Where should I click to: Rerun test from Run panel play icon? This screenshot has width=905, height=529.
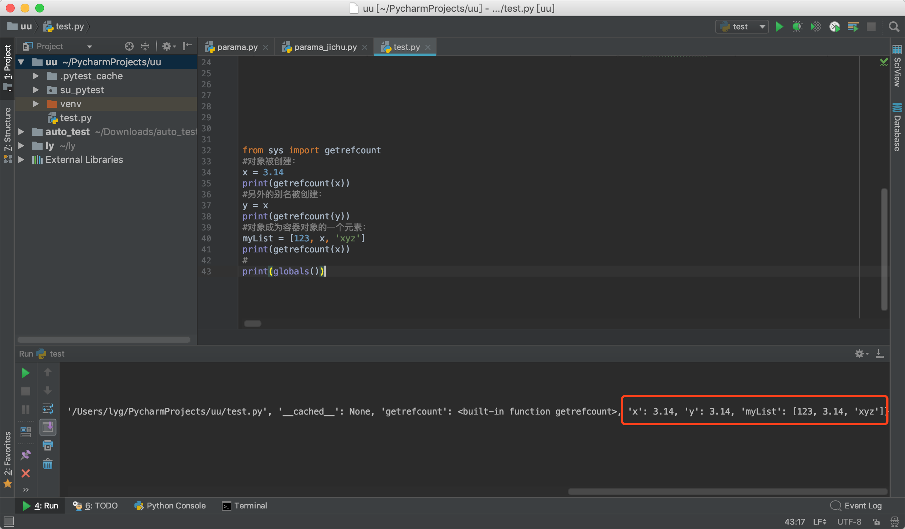[x=26, y=373]
